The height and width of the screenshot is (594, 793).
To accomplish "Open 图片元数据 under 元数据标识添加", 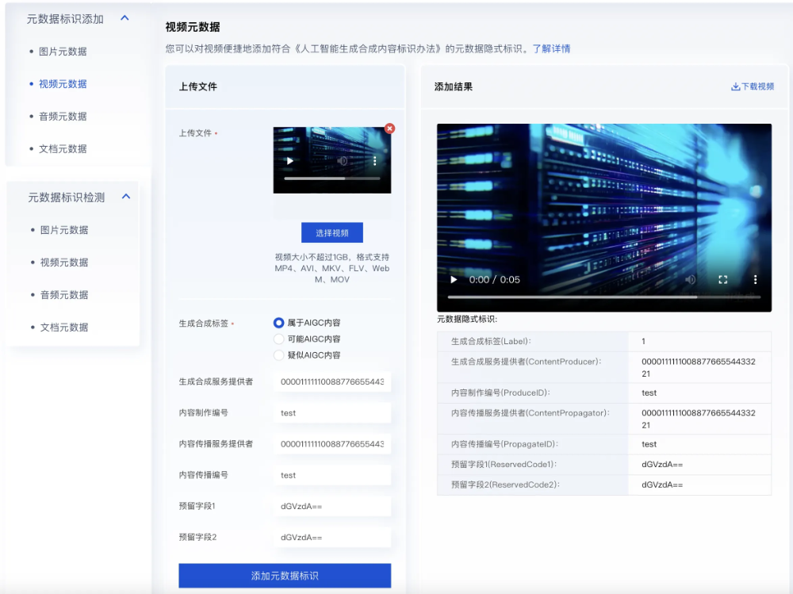I will coord(63,52).
